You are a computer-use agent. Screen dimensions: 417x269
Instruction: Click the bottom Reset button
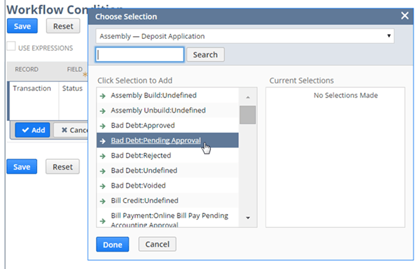(x=63, y=167)
